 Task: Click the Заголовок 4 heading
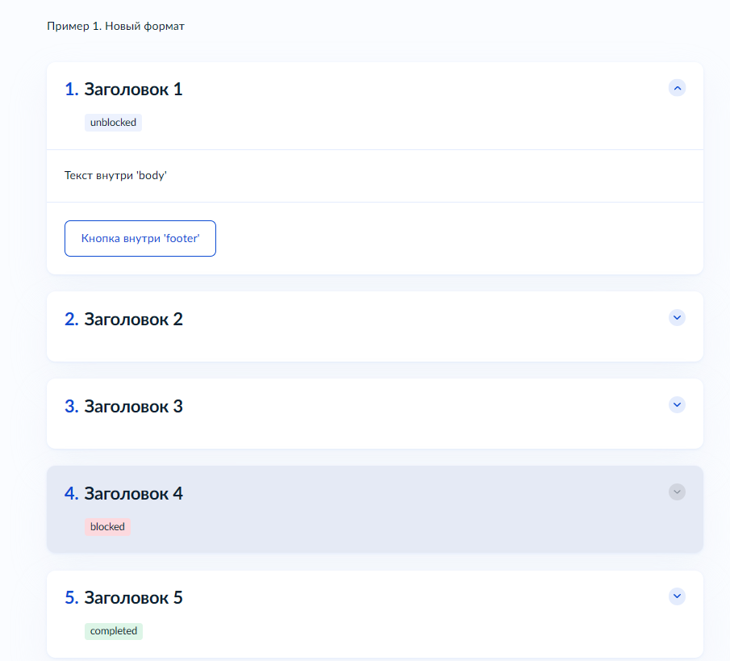pyautogui.click(x=133, y=494)
